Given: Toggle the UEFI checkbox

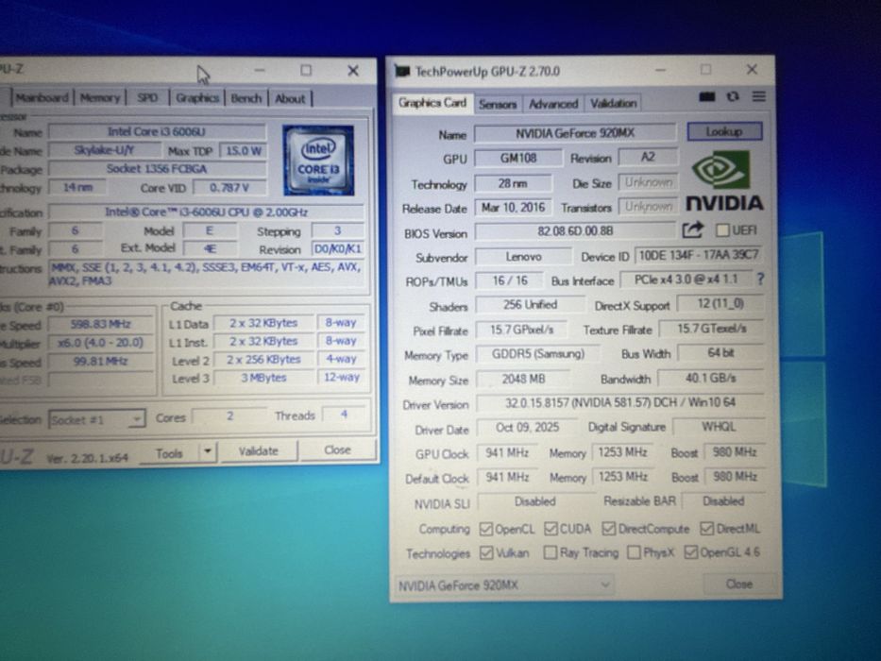Looking at the screenshot, I should tap(722, 229).
